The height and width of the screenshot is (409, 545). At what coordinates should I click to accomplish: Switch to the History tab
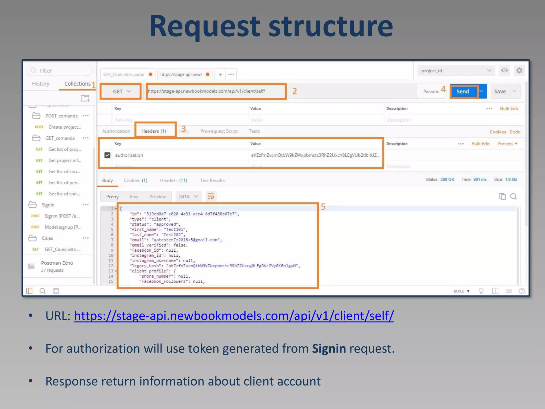(40, 84)
